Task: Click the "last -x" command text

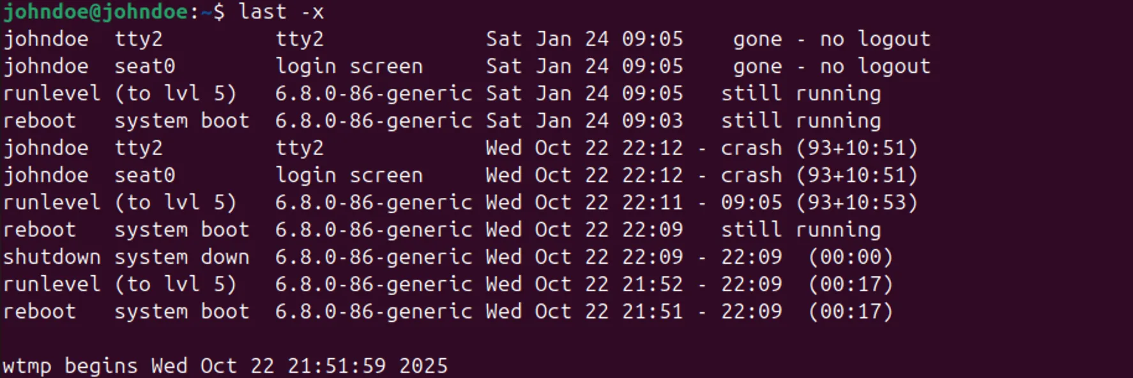Action: (281, 11)
